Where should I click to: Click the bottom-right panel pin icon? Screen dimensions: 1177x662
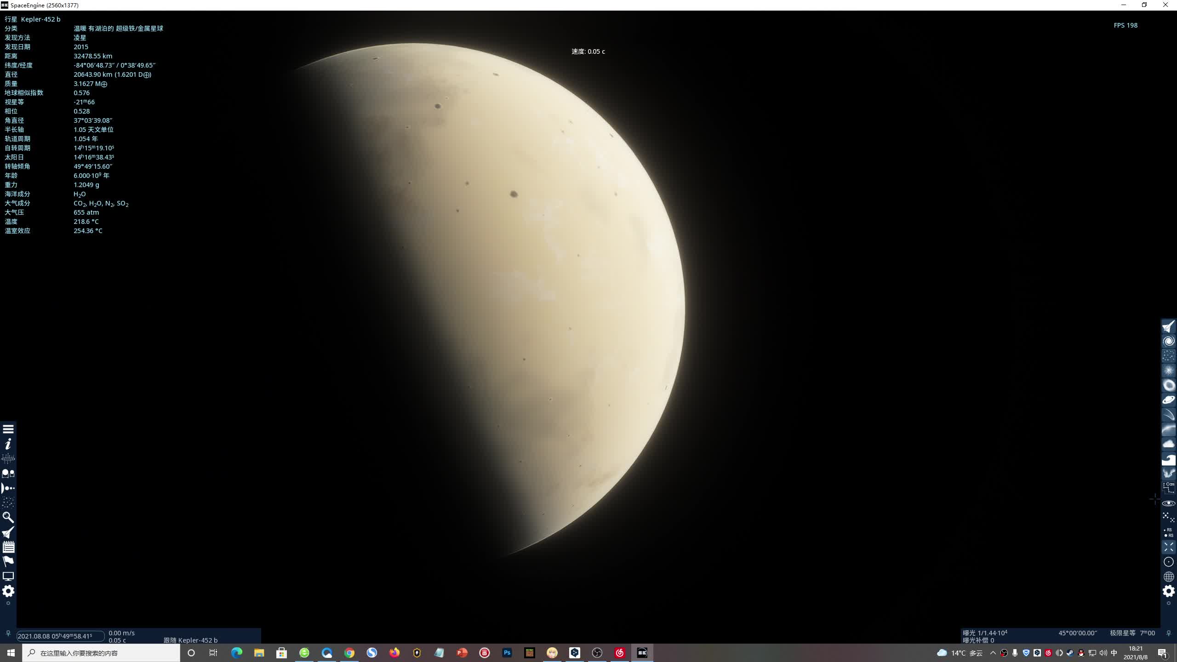pos(1169,633)
